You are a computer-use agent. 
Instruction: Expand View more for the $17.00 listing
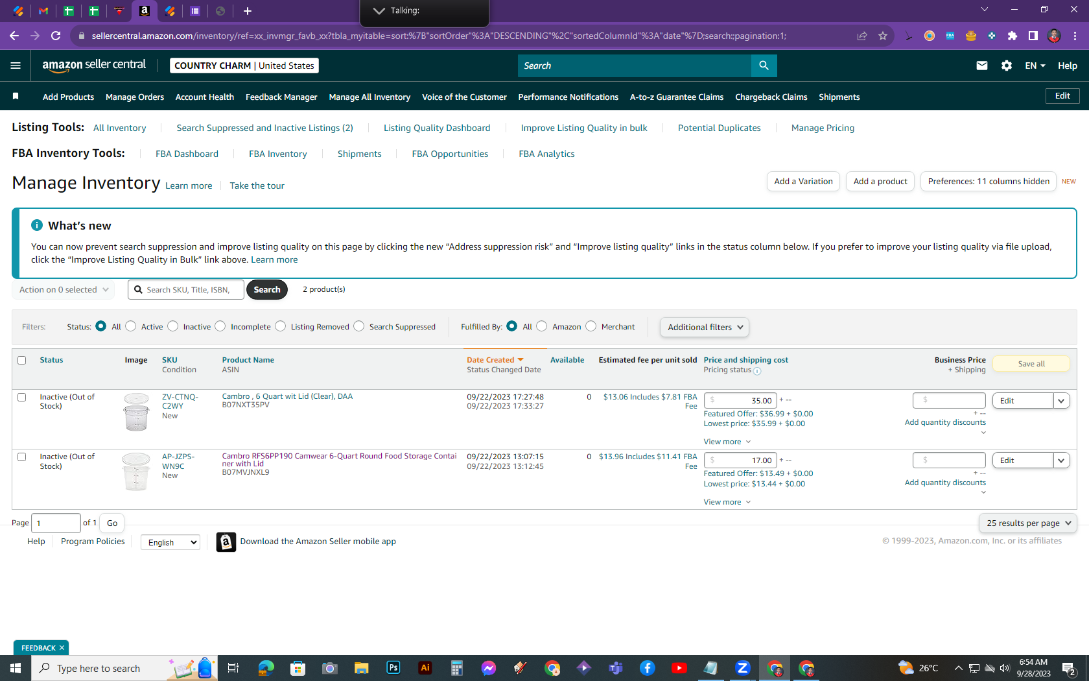point(727,502)
